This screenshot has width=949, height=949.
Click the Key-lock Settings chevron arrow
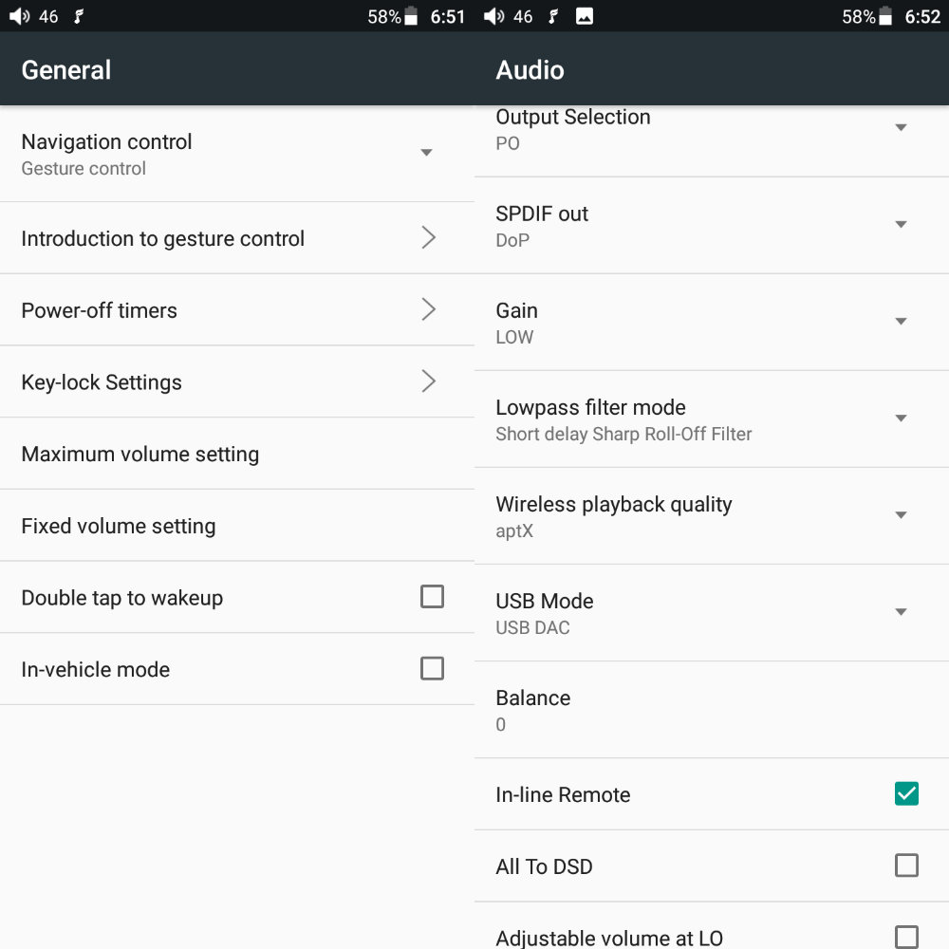(428, 381)
